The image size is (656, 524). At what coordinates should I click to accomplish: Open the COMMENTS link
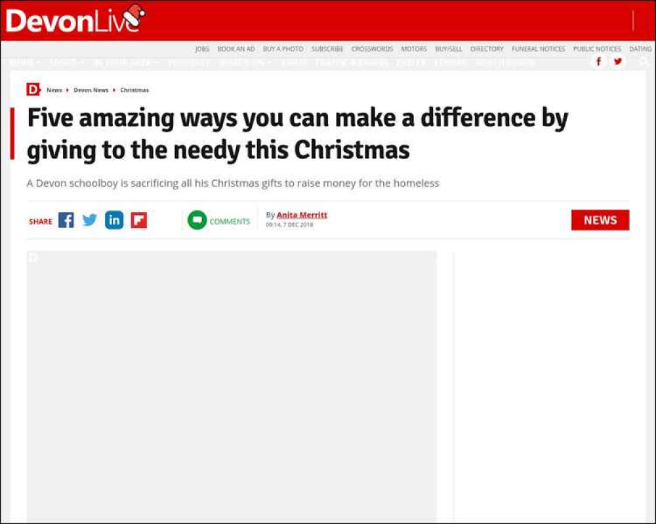(229, 221)
